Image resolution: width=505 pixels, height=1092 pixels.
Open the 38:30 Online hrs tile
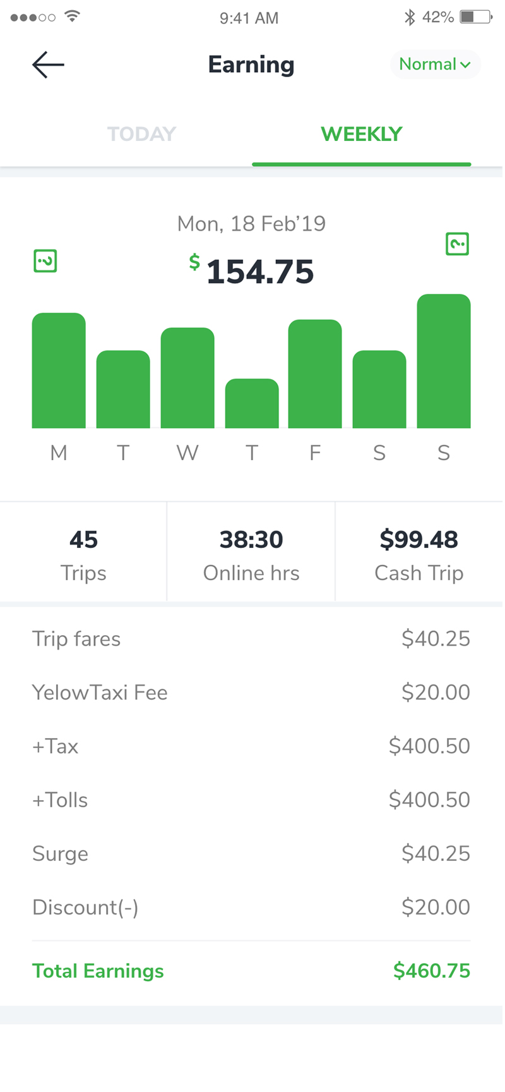tap(251, 552)
